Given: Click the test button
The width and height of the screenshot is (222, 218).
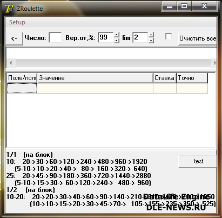Looking at the screenshot, I should tap(198, 161).
